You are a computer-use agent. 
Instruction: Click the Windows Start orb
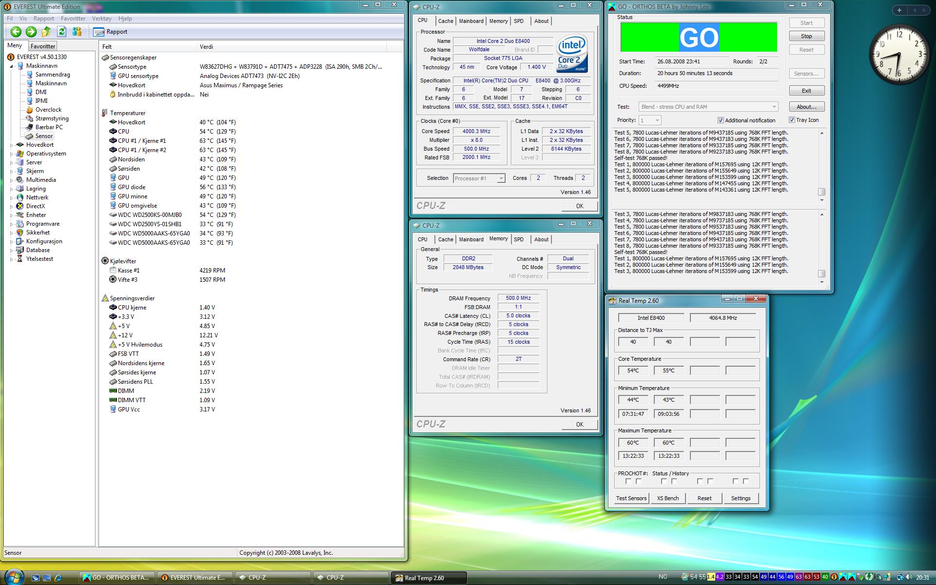tap(15, 577)
